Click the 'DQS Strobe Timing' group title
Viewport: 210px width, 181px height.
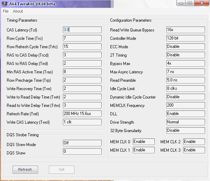(23, 135)
